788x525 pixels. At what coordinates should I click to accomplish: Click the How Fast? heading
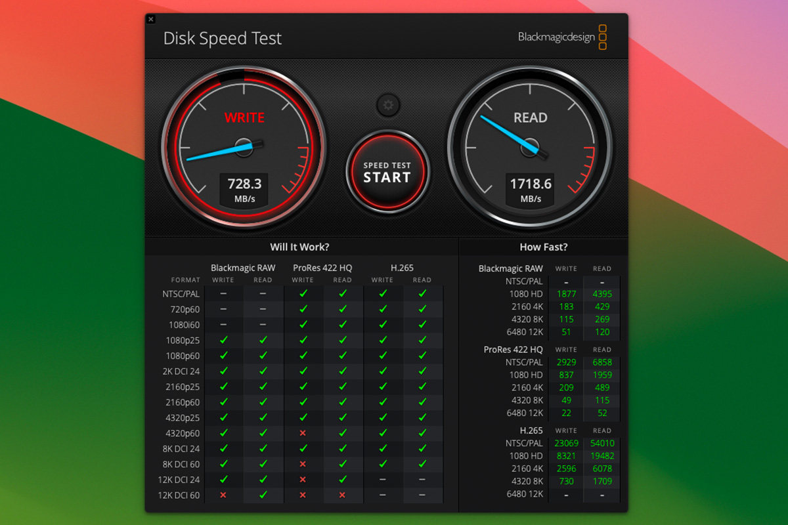[543, 247]
